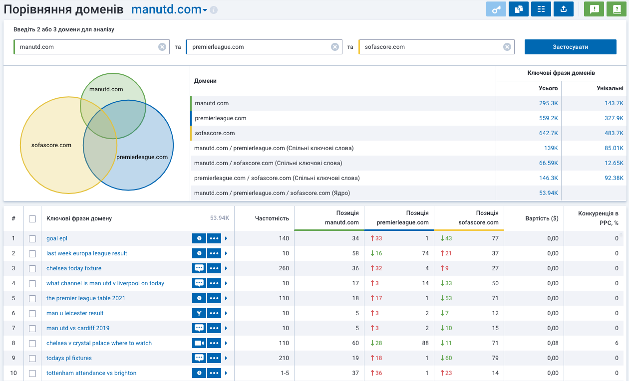Screen dimensions: 629x381
Task: Toggle the select-all checkbox in table header
Action: 32,218
